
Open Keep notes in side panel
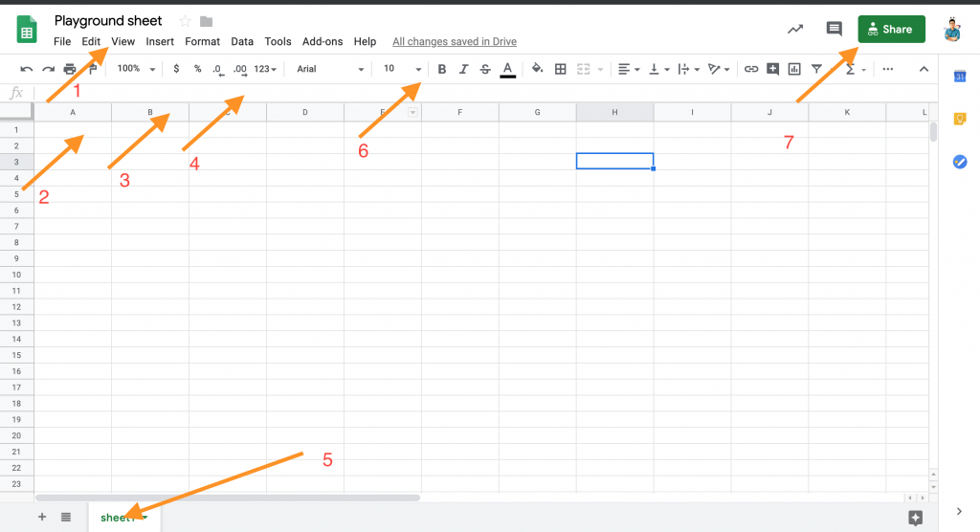click(960, 119)
